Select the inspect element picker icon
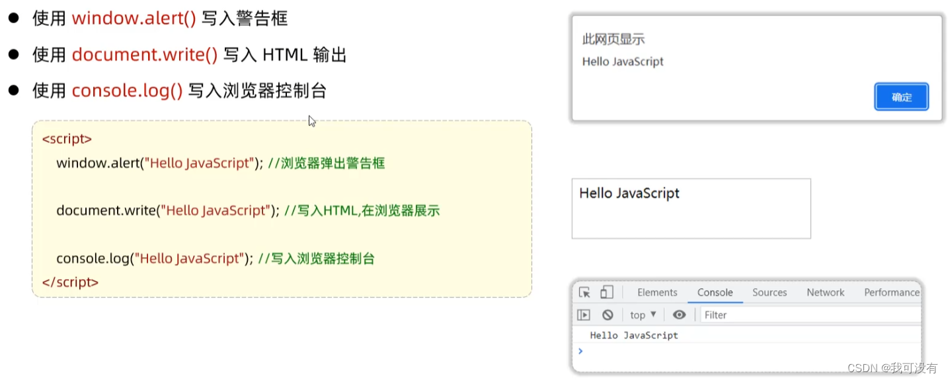Screen dimensions: 948x380 click(x=584, y=292)
